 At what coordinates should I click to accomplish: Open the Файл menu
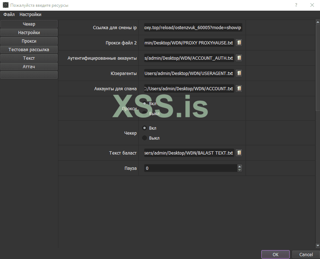click(x=9, y=15)
